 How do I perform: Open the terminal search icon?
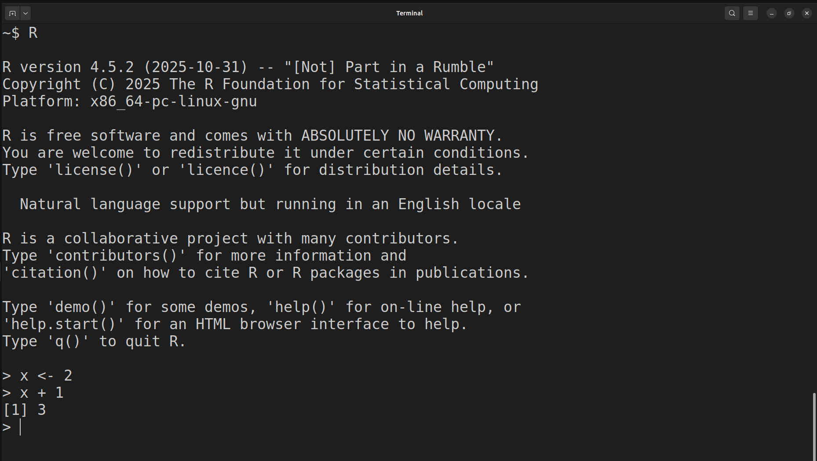pos(732,13)
